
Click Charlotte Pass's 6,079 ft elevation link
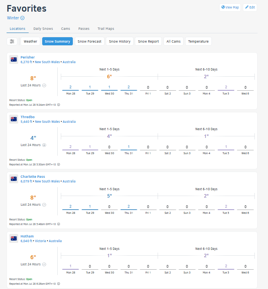pos(26,181)
